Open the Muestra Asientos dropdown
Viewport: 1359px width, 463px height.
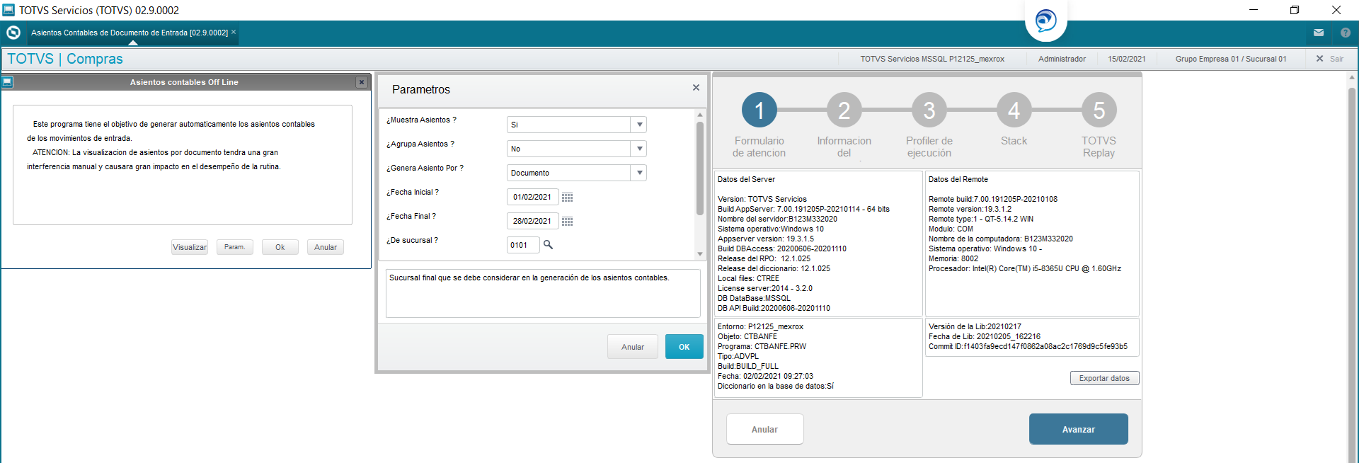click(x=640, y=125)
